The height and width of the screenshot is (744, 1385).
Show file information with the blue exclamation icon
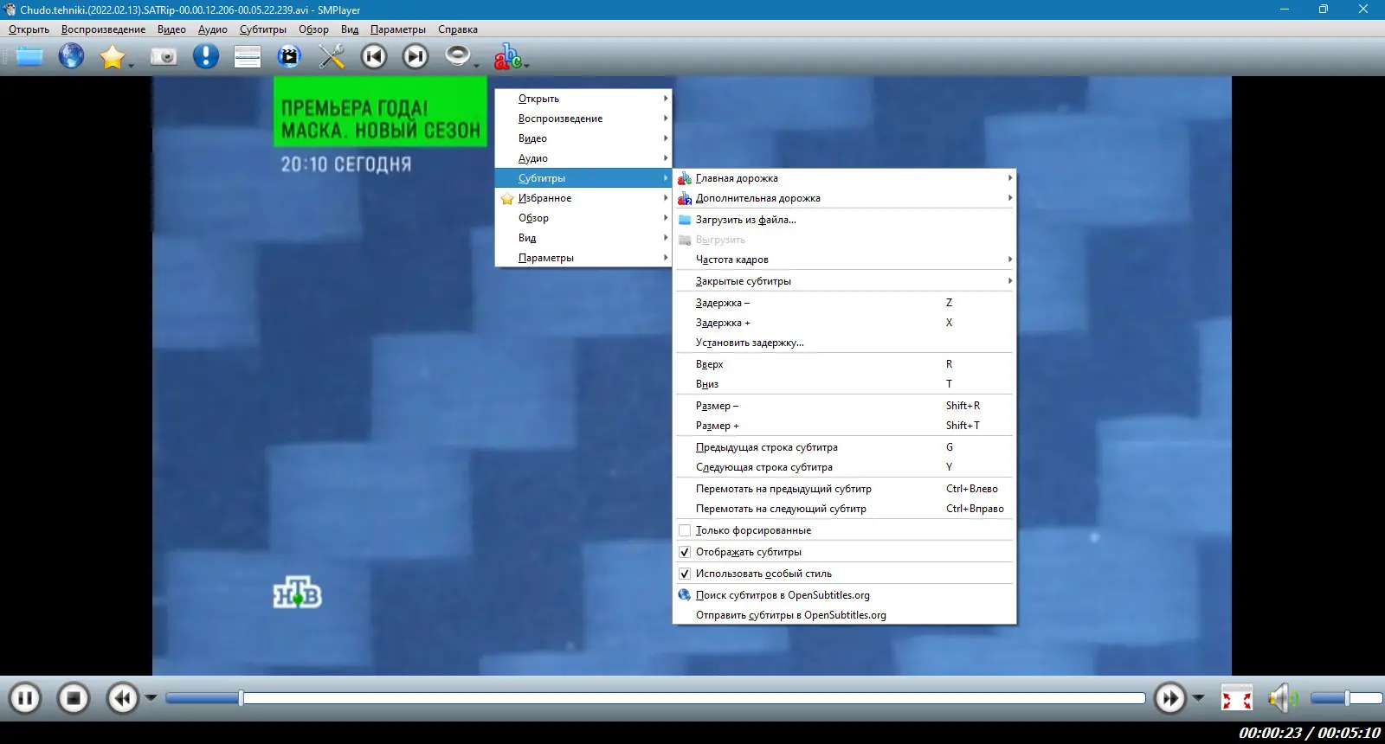tap(206, 57)
